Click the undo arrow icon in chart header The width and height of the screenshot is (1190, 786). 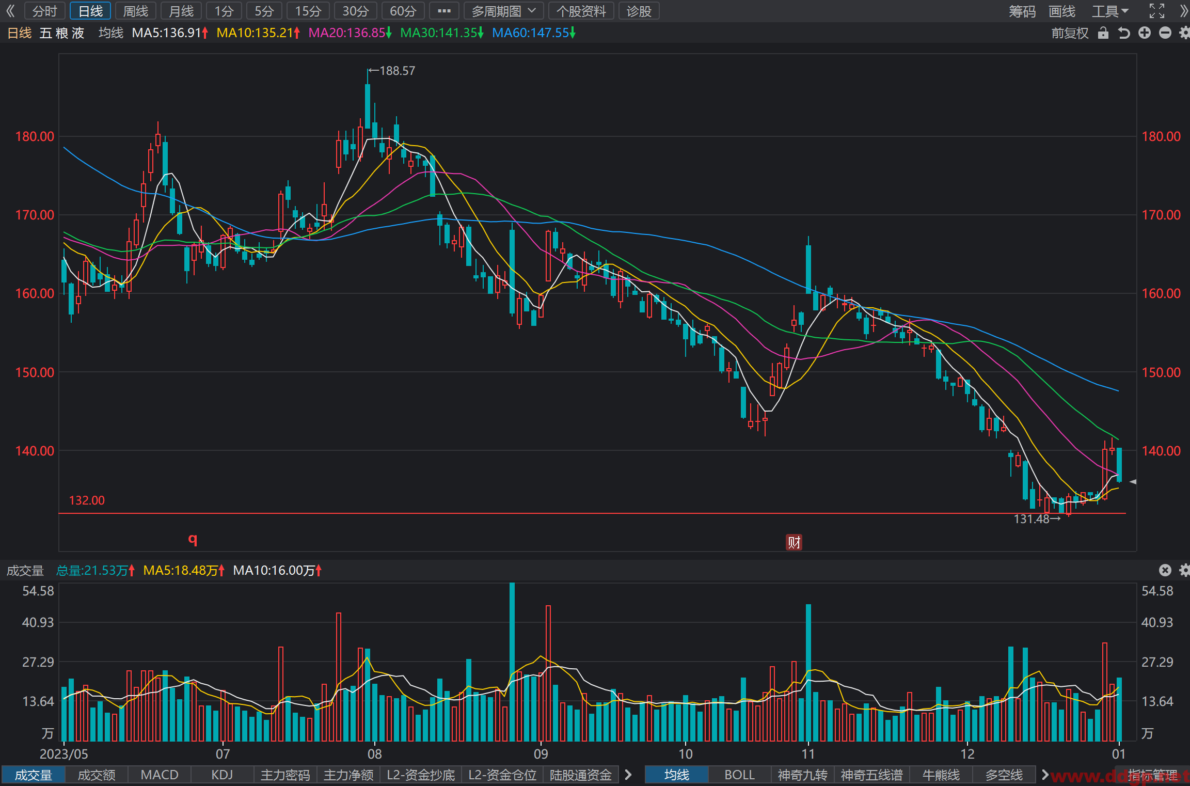click(x=1124, y=33)
